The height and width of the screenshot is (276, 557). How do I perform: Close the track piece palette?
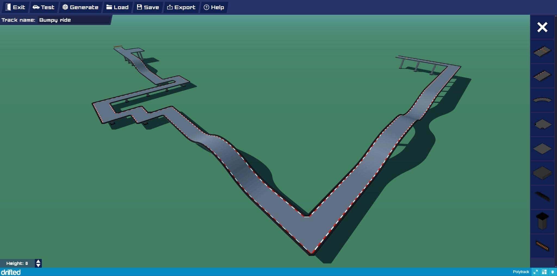tap(542, 27)
